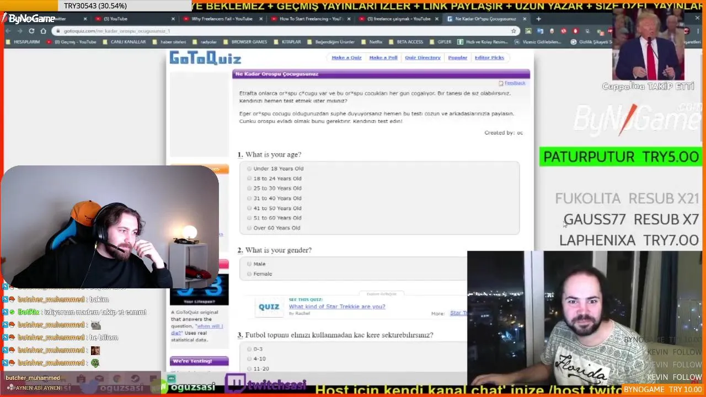Screen dimensions: 706x397
Task: Choose the Female gender option
Action: click(x=249, y=274)
